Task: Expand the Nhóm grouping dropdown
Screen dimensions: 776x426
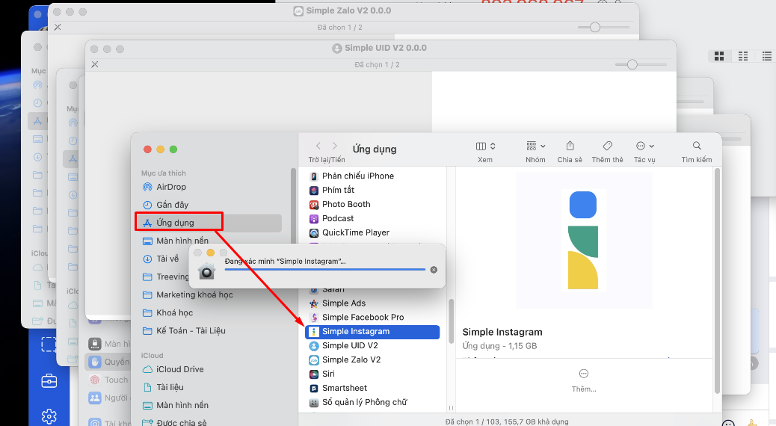Action: tap(535, 146)
